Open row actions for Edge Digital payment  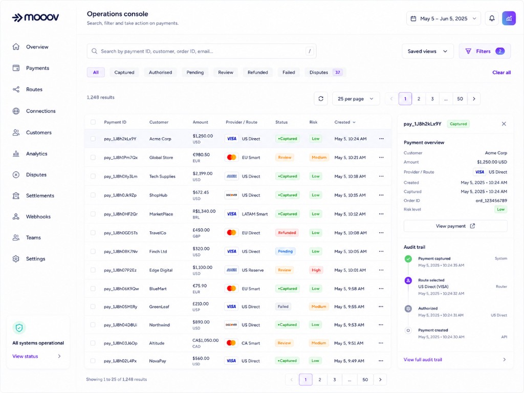click(x=381, y=270)
